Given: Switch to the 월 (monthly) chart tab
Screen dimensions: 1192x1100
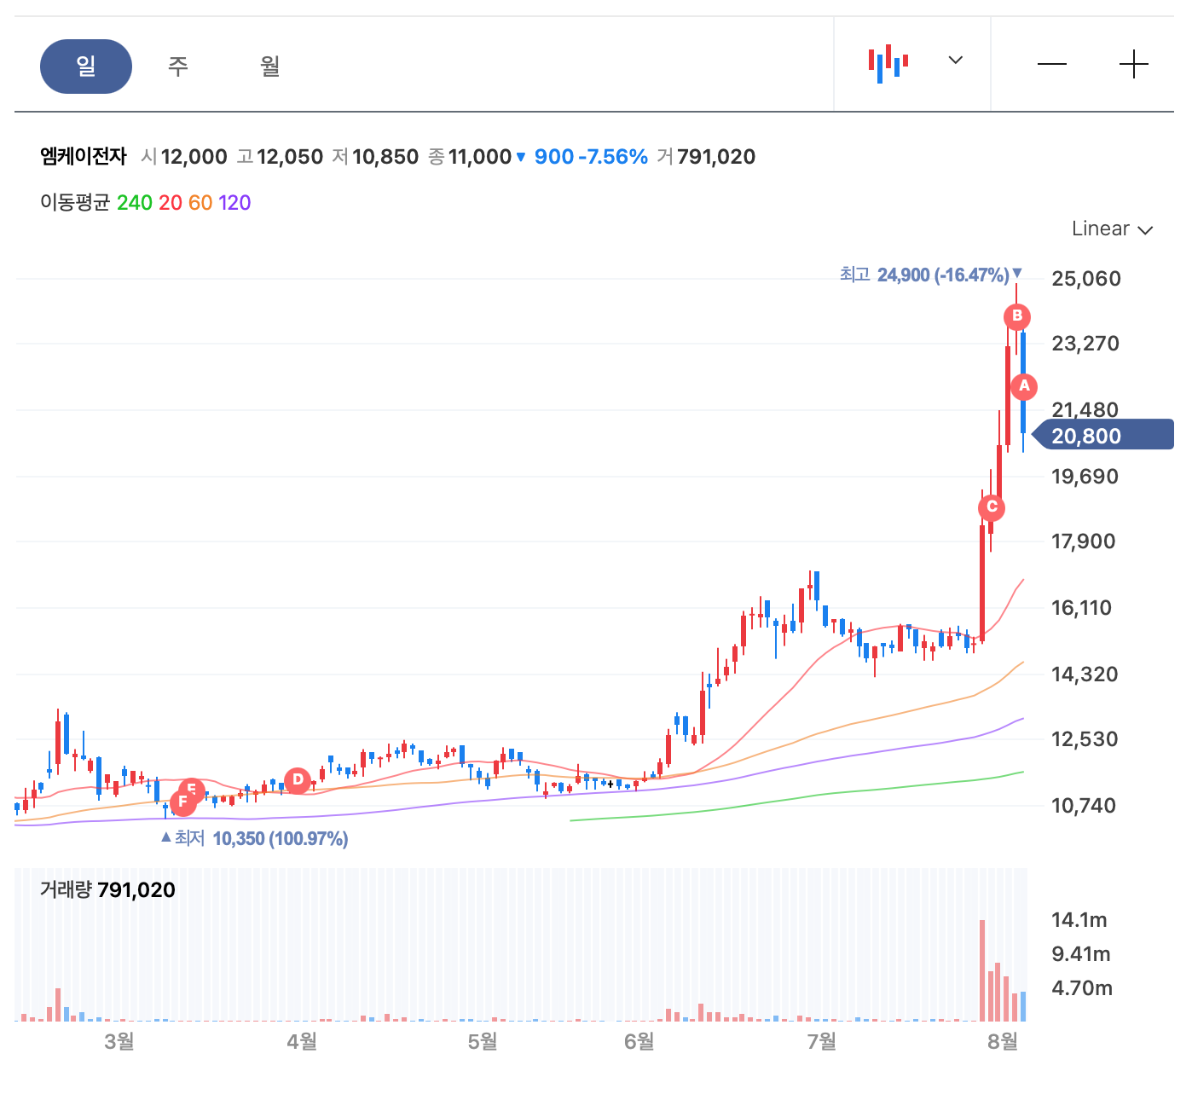Looking at the screenshot, I should tap(270, 66).
